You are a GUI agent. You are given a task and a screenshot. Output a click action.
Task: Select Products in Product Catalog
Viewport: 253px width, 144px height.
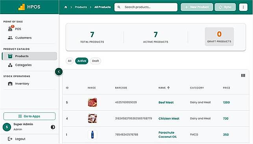click(x=30, y=56)
